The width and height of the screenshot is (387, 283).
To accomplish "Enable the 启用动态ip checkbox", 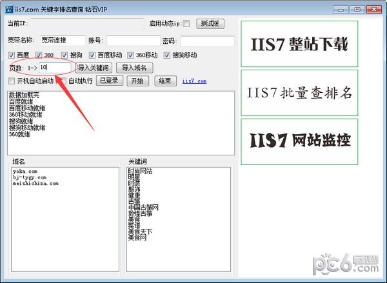I will [x=186, y=24].
